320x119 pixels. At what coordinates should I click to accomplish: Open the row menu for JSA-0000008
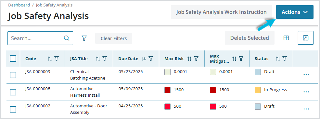coord(306,92)
